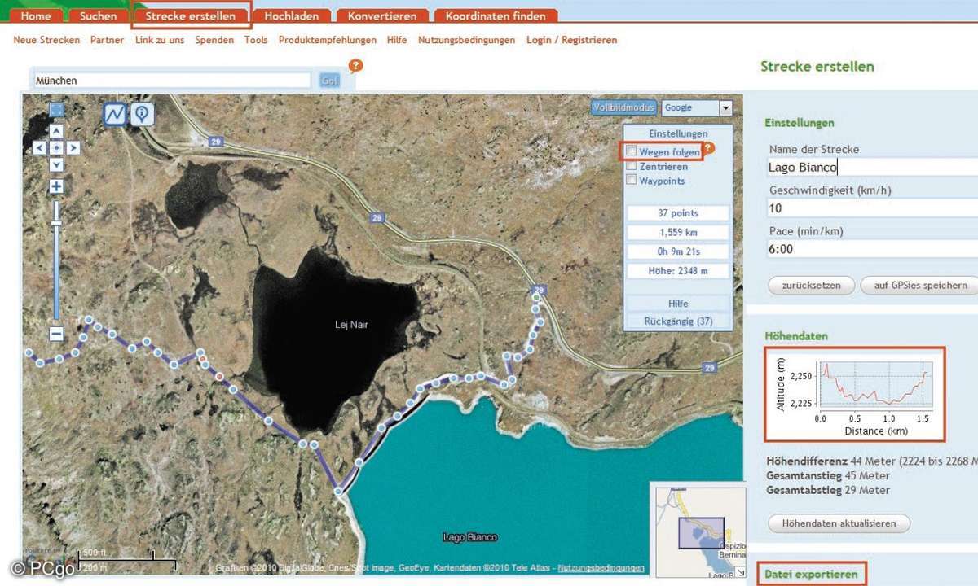Click the zurücksetzen button
Screen dimensions: 978x586
[x=811, y=286]
